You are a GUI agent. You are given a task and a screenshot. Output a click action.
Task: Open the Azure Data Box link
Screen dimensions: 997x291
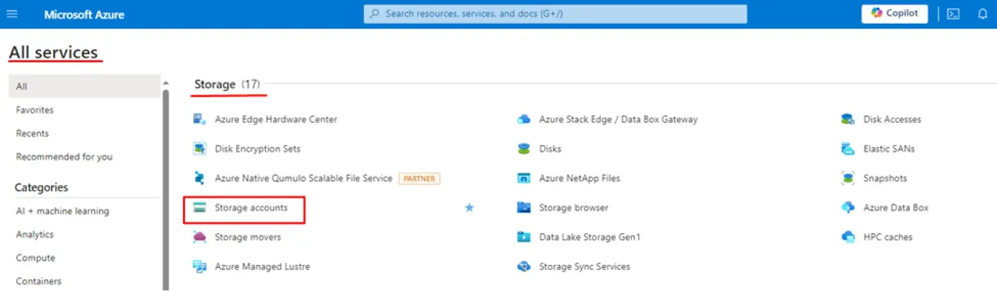tap(896, 208)
